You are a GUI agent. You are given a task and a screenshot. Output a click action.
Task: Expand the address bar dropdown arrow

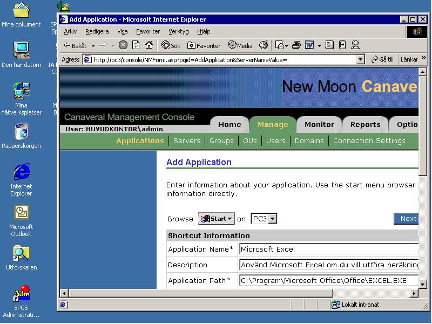(x=360, y=59)
